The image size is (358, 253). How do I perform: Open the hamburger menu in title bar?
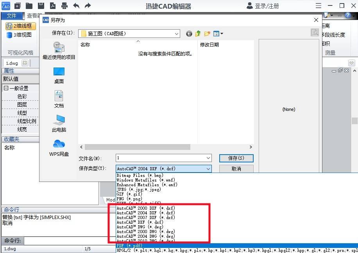(318, 6)
